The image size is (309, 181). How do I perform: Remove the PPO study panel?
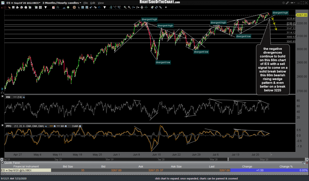pos(2,125)
